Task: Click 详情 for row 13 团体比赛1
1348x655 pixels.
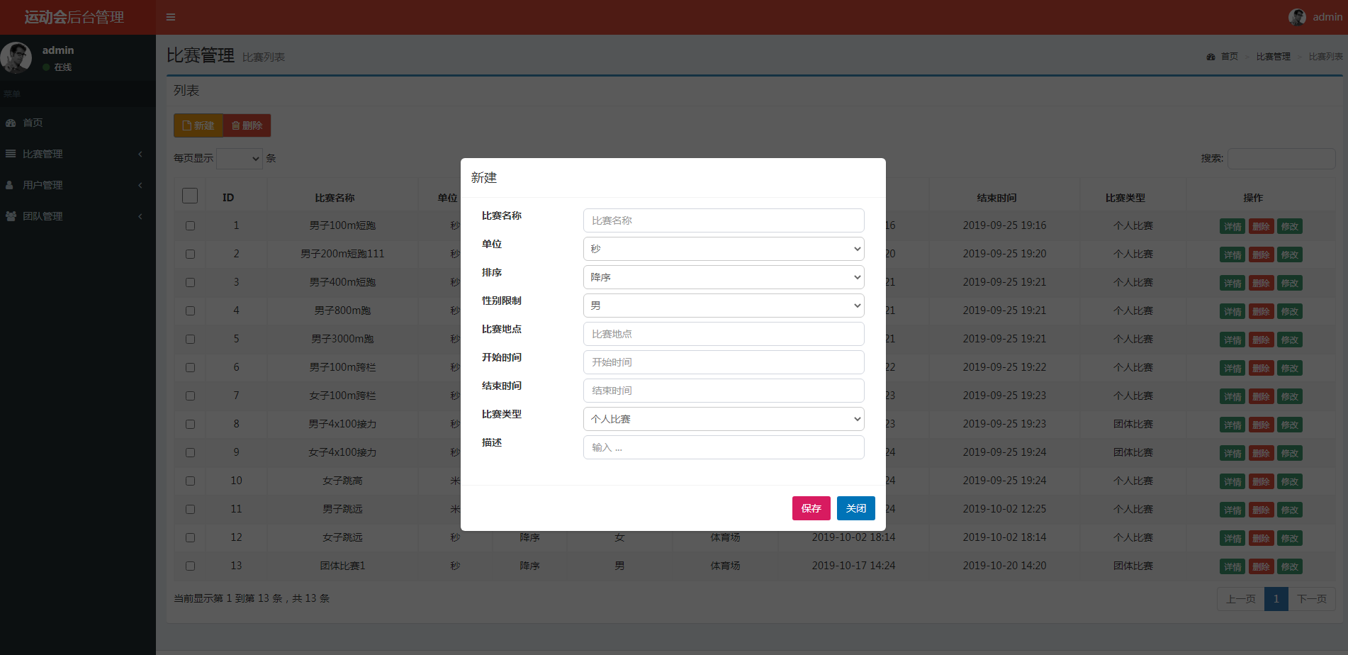Action: [1232, 567]
